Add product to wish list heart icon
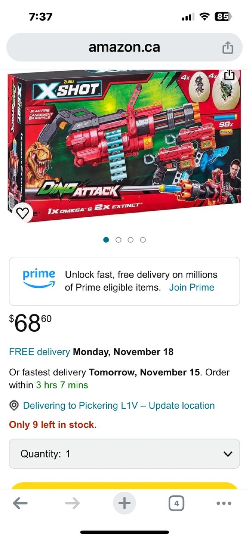This screenshot has height=539, width=249. (23, 213)
